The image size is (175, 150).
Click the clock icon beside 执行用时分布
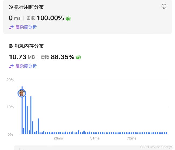(x=11, y=7)
